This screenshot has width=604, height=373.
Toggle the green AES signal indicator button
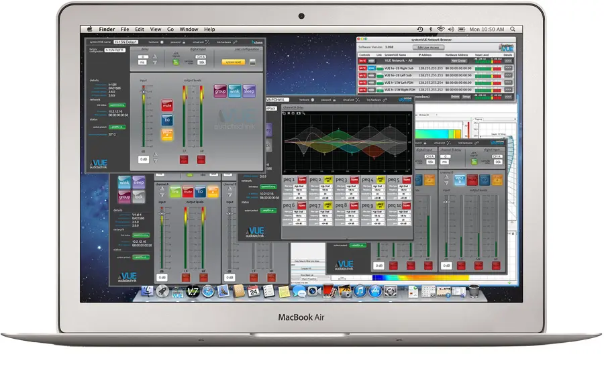click(x=177, y=62)
